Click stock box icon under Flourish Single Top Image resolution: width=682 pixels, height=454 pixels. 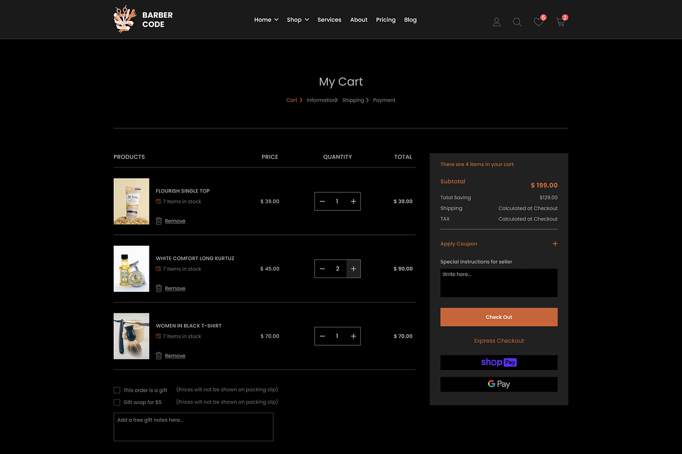click(159, 201)
